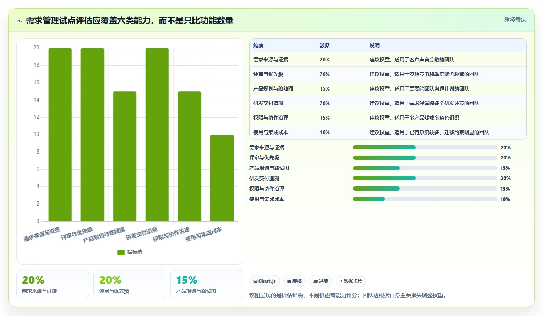Screen dimensions: 543x316
Task: Click the 权限与协作治理 bar in chart
Action: pyautogui.click(x=190, y=156)
